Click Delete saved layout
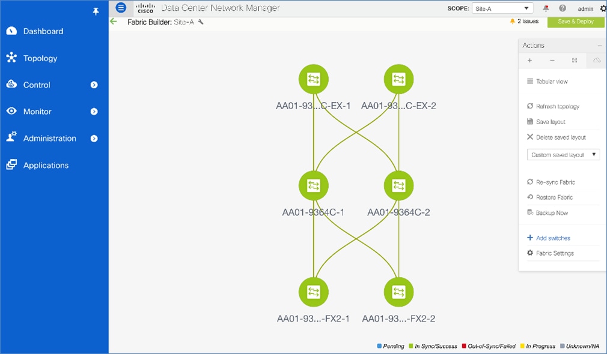607x354 pixels. point(557,137)
